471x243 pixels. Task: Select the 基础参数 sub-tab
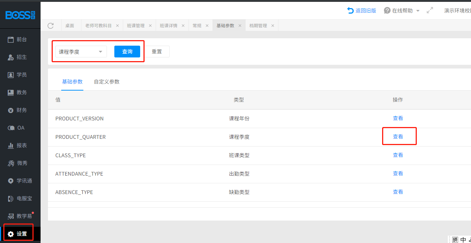coord(72,82)
